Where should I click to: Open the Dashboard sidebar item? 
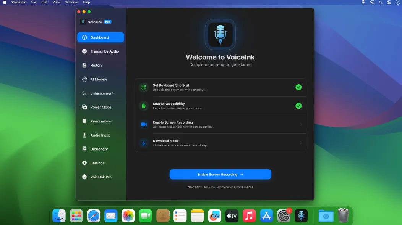pyautogui.click(x=100, y=37)
